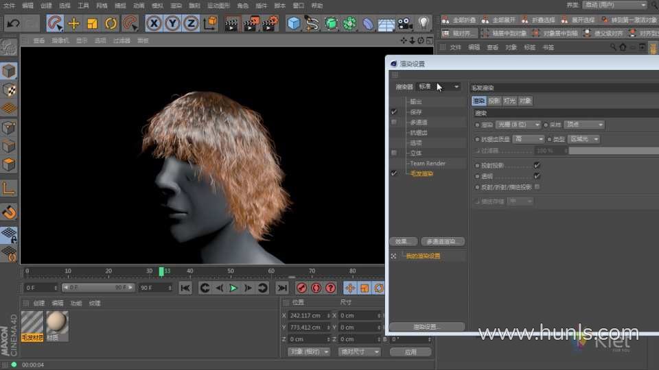The image size is (659, 370).
Task: Open the spline pen tool
Action: 312,23
